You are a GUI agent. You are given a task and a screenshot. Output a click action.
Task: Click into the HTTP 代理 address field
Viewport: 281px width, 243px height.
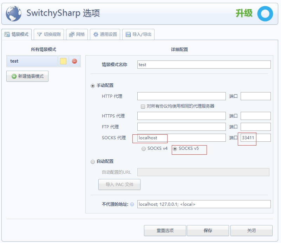[x=181, y=96]
